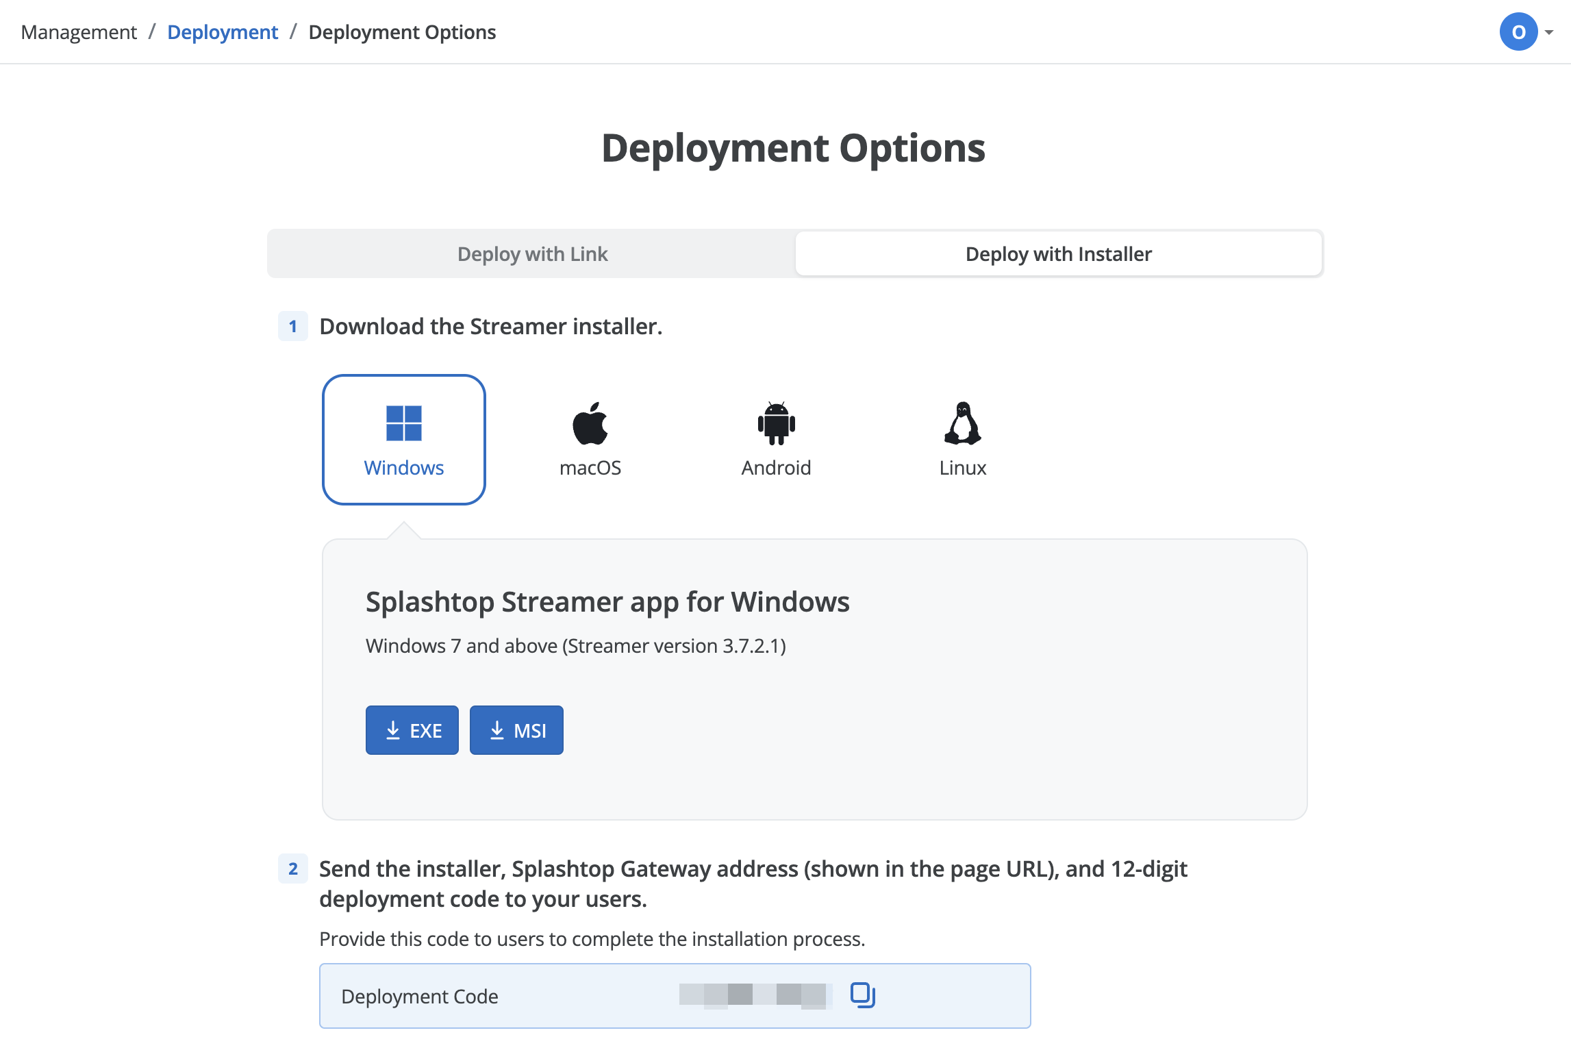Select the Linux penguin icon
Screen dimensions: 1571x1037
962,423
